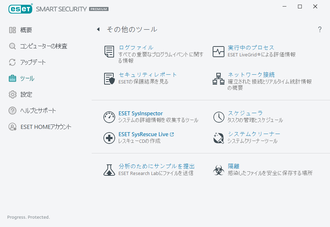
Task: Select ツール in the sidebar
Action: [27, 78]
